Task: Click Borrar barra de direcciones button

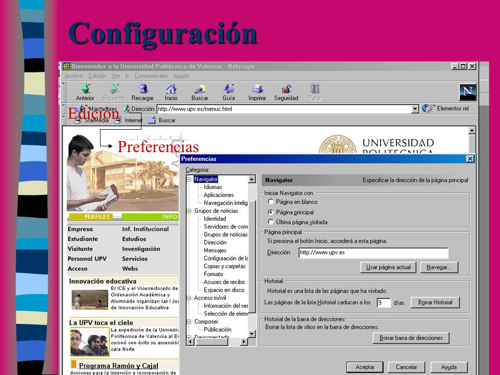Action: click(411, 338)
